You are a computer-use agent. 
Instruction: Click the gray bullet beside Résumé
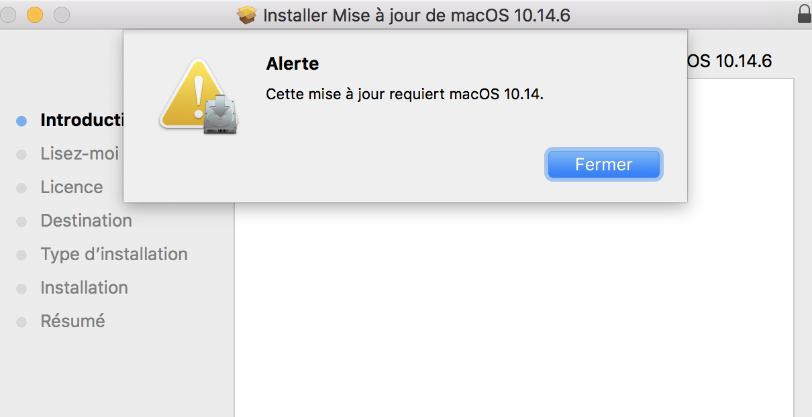(x=21, y=322)
